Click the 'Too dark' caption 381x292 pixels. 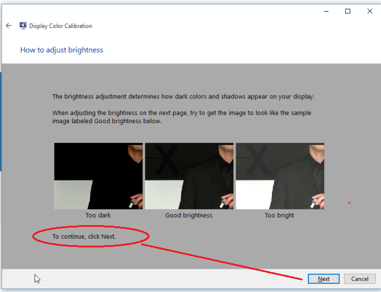pyautogui.click(x=98, y=215)
